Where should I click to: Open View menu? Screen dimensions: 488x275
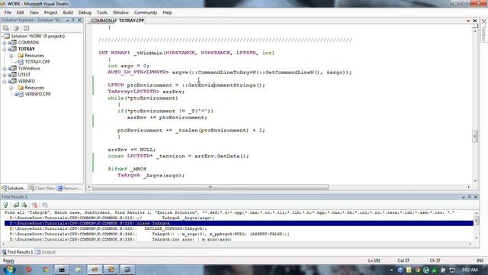point(34,12)
